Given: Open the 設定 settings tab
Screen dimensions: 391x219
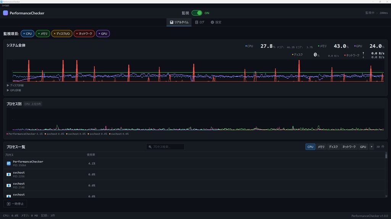Looking at the screenshot, I should click(216, 22).
